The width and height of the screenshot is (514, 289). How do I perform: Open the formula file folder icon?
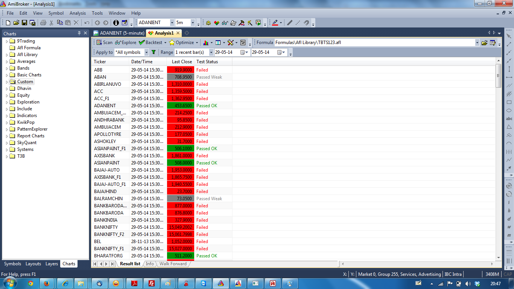(485, 43)
